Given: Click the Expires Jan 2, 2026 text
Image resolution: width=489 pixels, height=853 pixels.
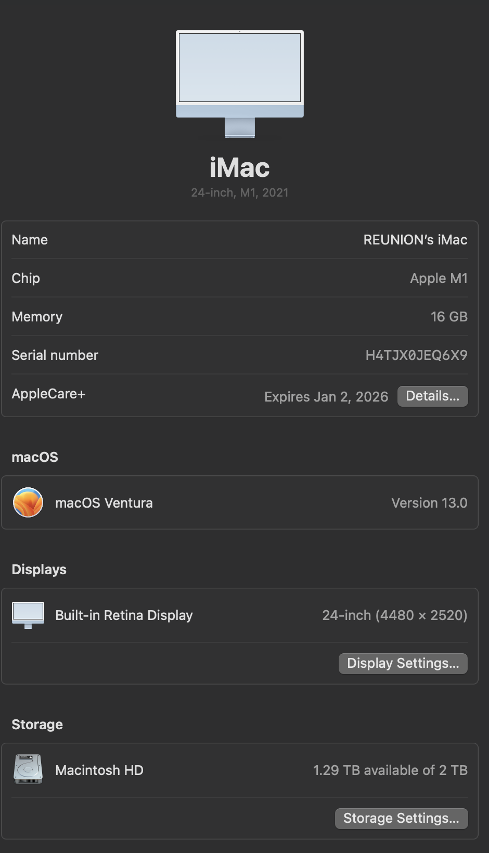Looking at the screenshot, I should coord(326,397).
